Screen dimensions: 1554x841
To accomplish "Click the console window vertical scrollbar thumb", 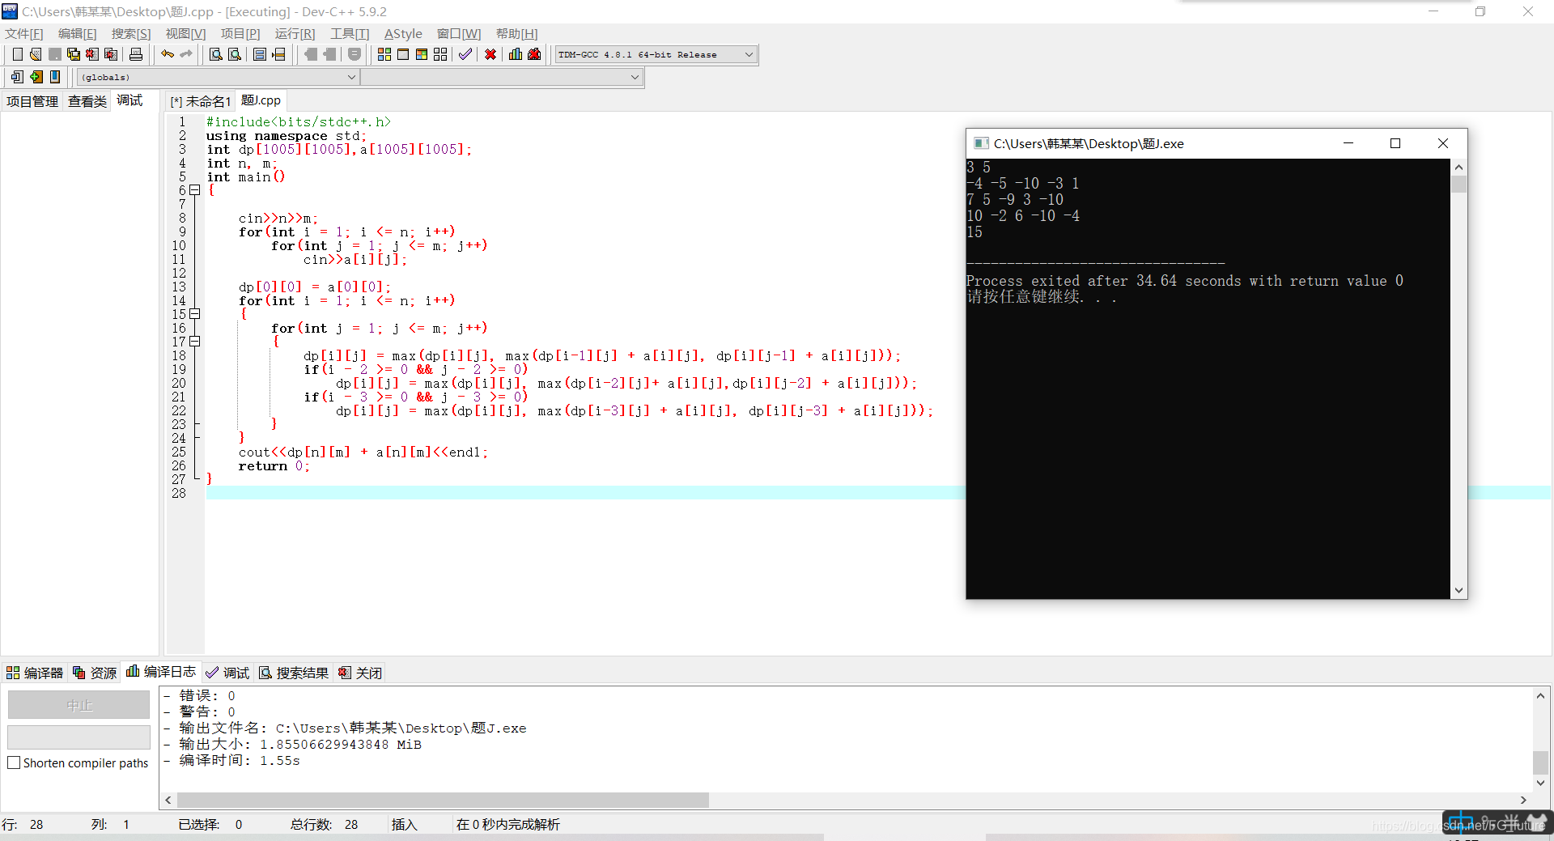I will (1458, 185).
